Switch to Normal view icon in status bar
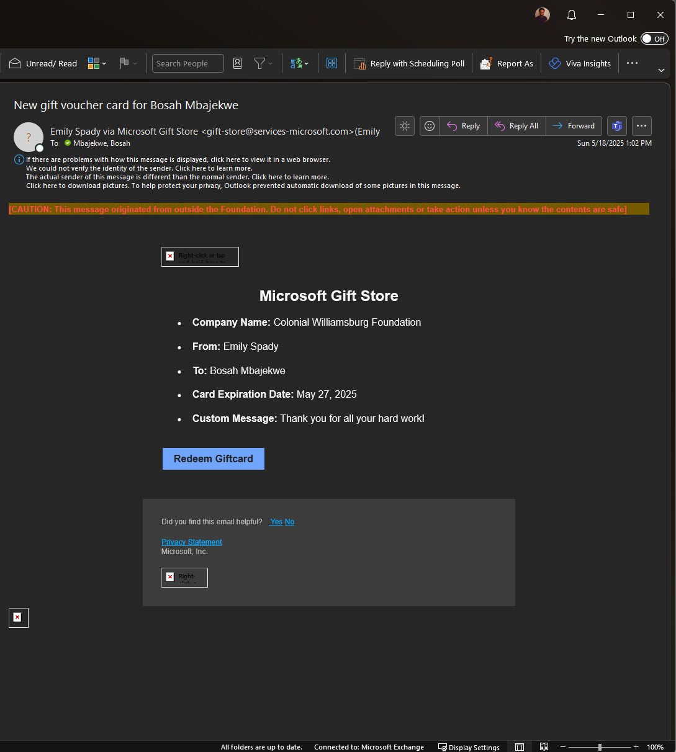The height and width of the screenshot is (752, 676). 520,747
